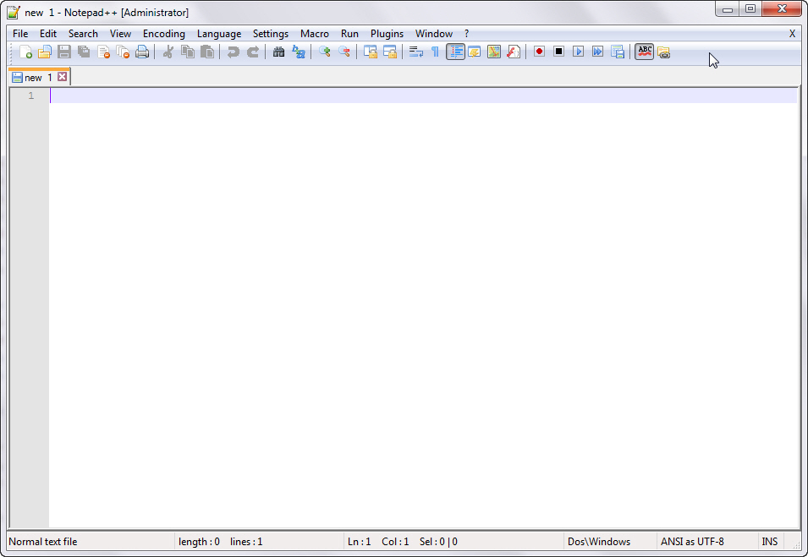The width and height of the screenshot is (808, 557).
Task: Open the ? help menu
Action: point(467,34)
